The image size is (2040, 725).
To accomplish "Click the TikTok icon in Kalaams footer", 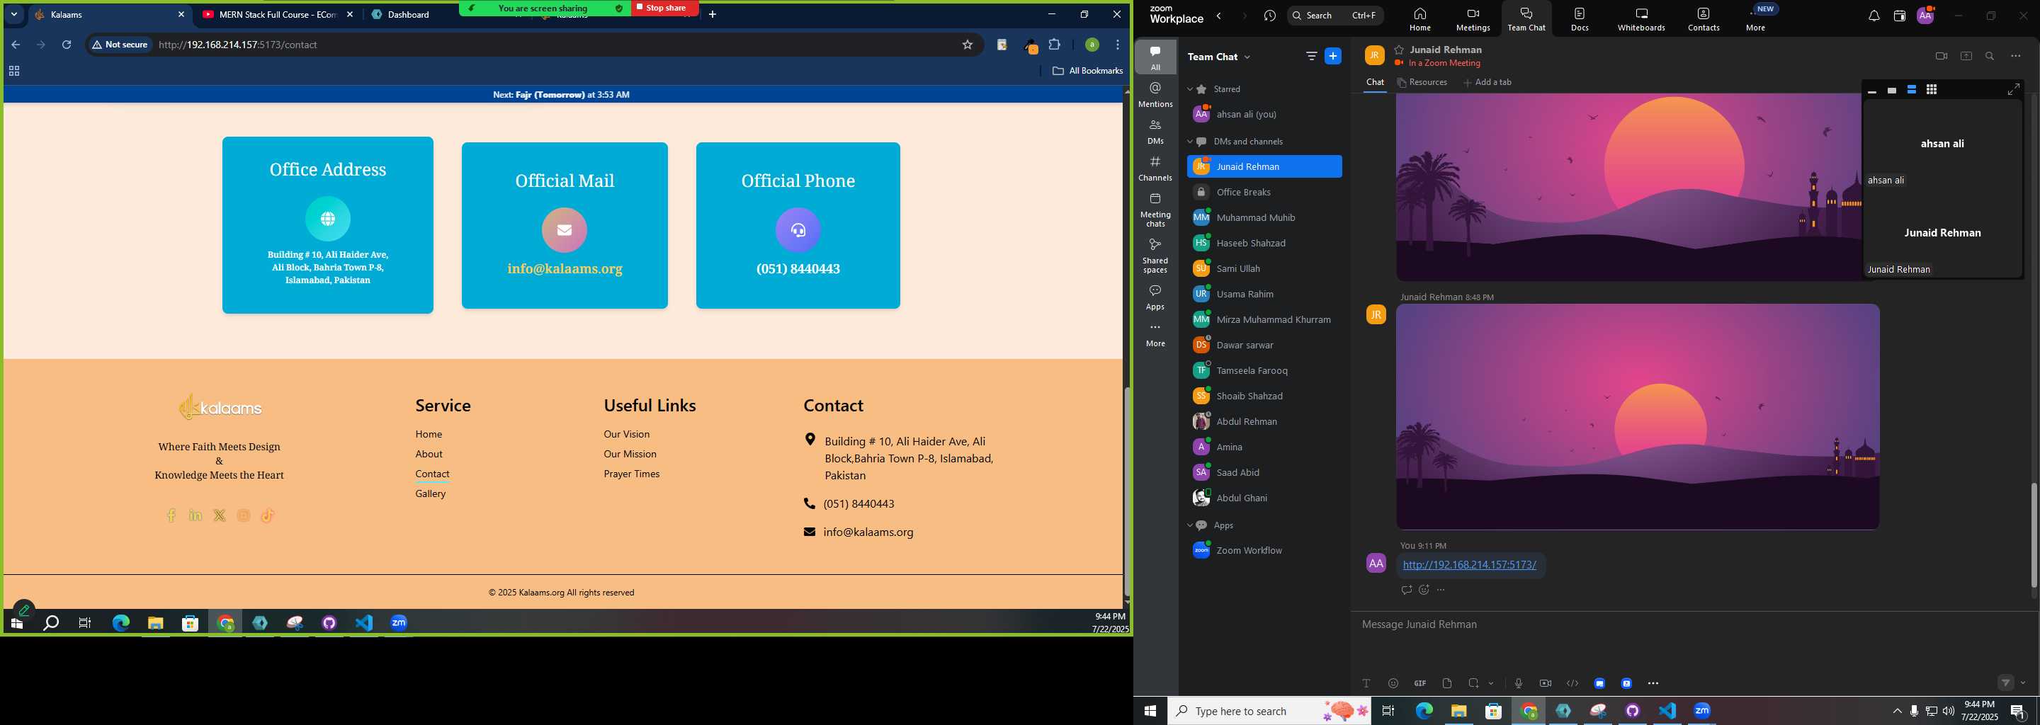I will pyautogui.click(x=268, y=516).
